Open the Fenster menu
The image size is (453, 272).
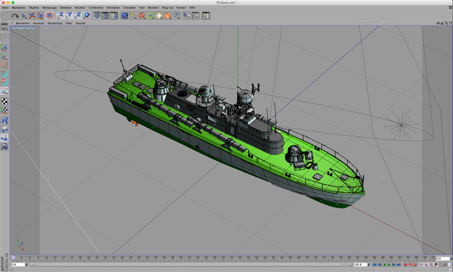tap(181, 8)
